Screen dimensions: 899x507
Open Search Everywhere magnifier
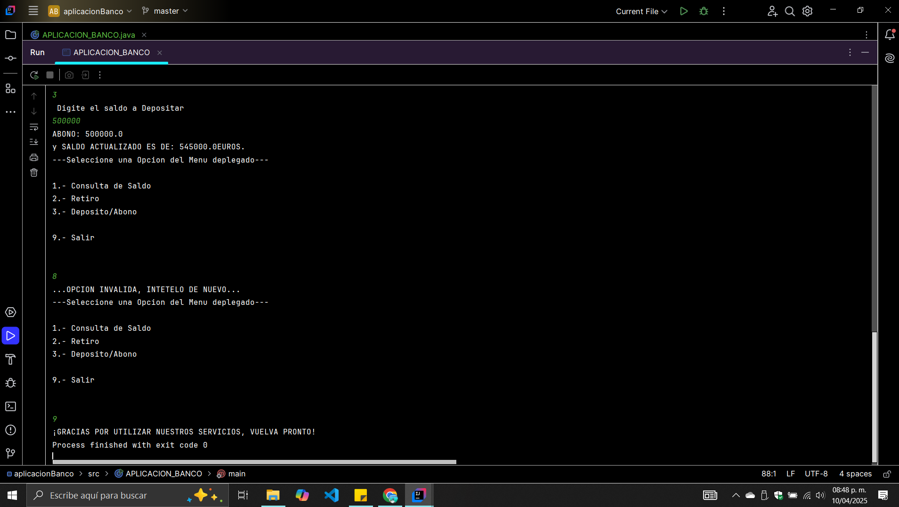(790, 11)
